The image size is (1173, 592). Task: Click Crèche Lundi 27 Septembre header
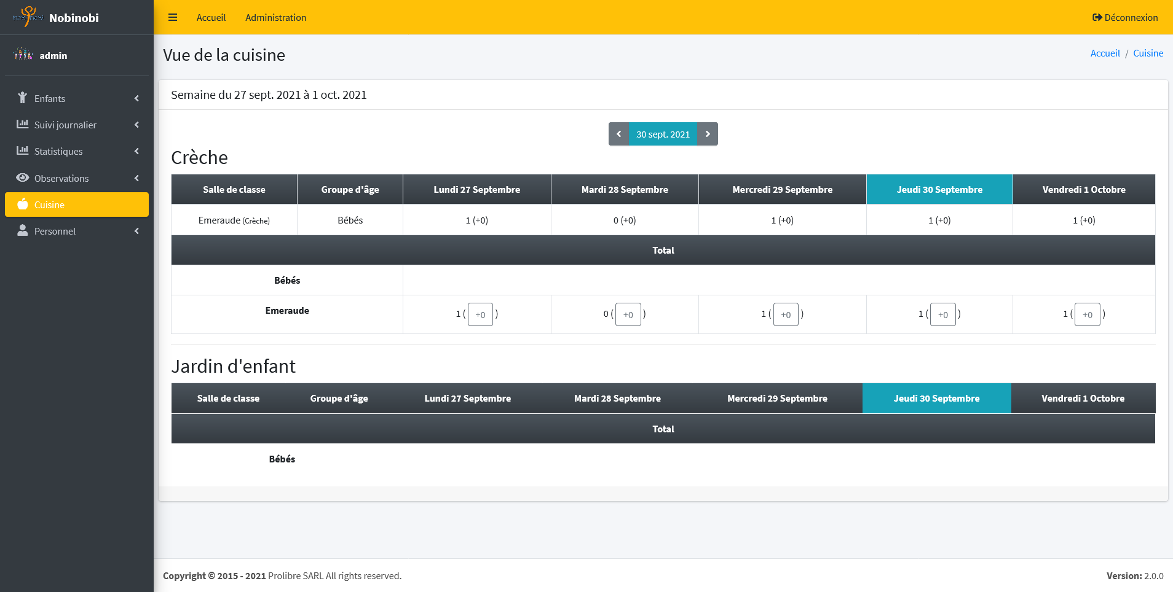[x=477, y=189]
